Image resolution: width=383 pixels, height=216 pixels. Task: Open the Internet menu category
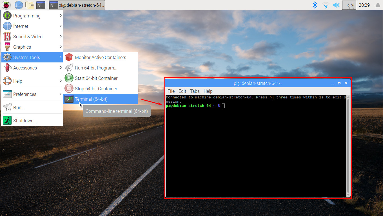[x=32, y=26]
